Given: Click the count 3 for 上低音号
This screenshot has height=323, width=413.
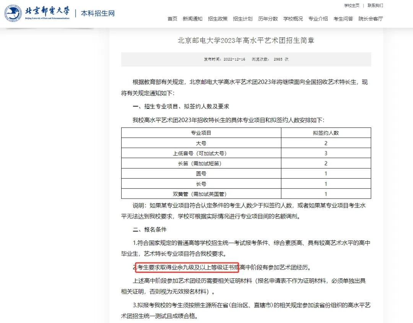Looking at the screenshot, I should click(x=326, y=153).
